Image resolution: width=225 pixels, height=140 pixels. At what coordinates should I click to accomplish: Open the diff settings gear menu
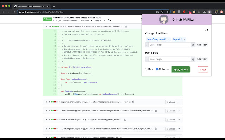109,21
